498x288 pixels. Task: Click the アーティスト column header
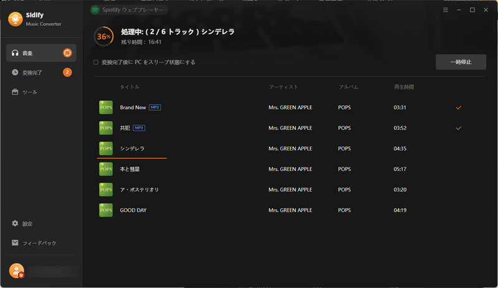(x=283, y=86)
